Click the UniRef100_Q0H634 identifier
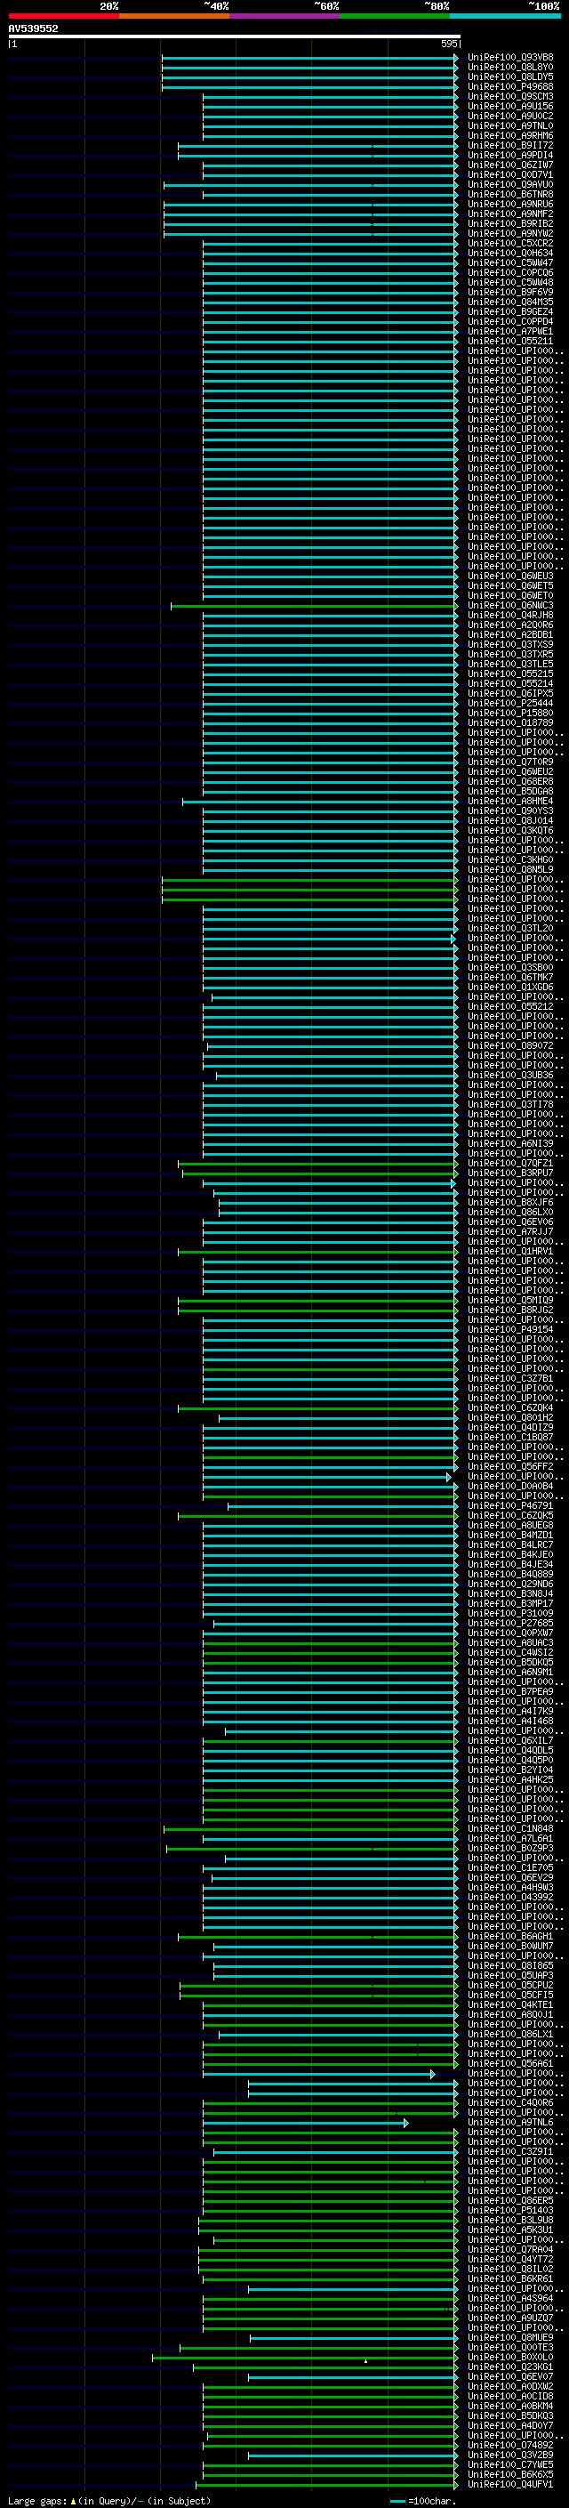Image resolution: width=569 pixels, height=2508 pixels. 510,254
